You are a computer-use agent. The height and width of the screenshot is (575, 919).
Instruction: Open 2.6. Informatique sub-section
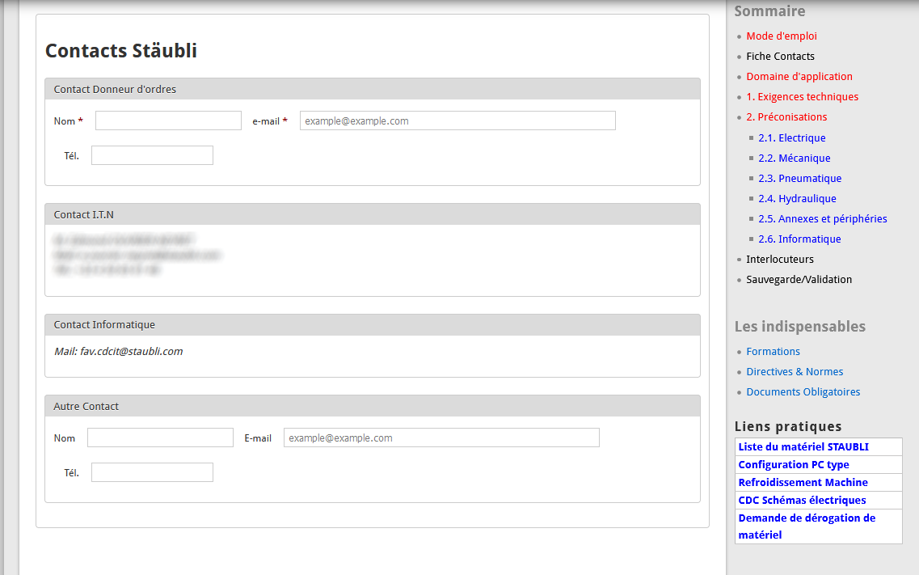coord(799,239)
